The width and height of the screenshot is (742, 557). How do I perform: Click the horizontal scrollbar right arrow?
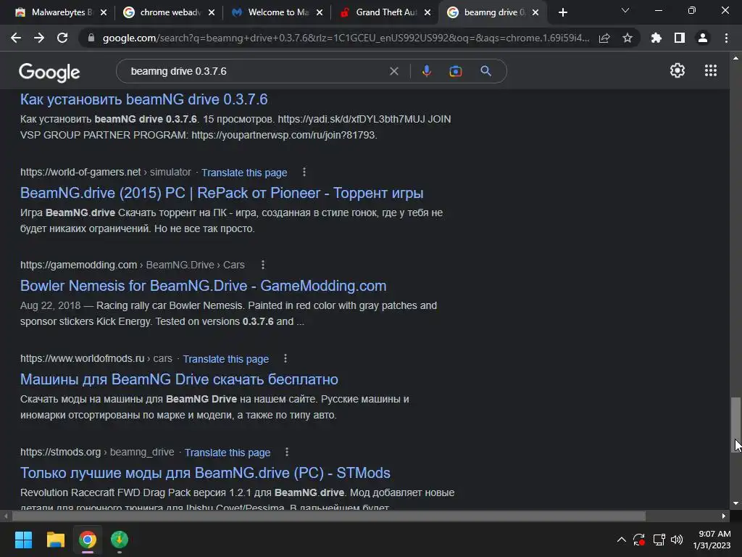click(724, 516)
